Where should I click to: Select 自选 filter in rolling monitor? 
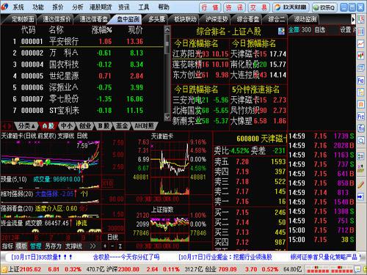coord(320,30)
